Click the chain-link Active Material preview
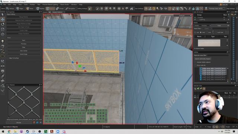238x134 pixels. [24, 102]
